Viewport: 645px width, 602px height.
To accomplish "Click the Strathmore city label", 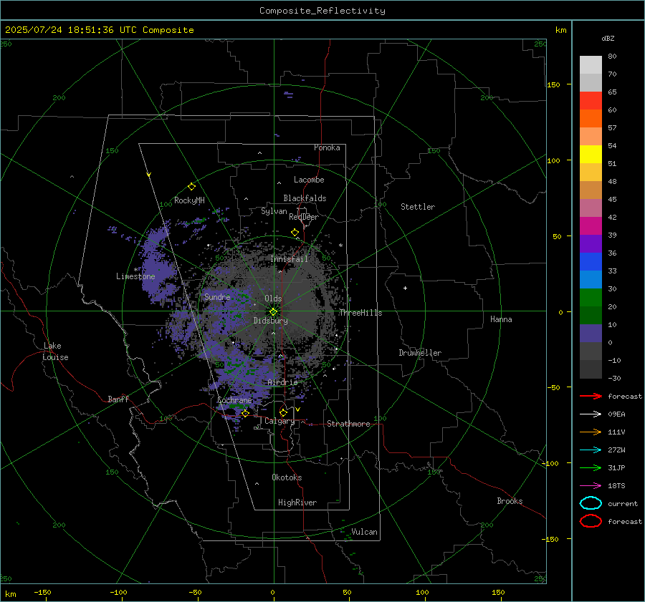I will click(348, 424).
